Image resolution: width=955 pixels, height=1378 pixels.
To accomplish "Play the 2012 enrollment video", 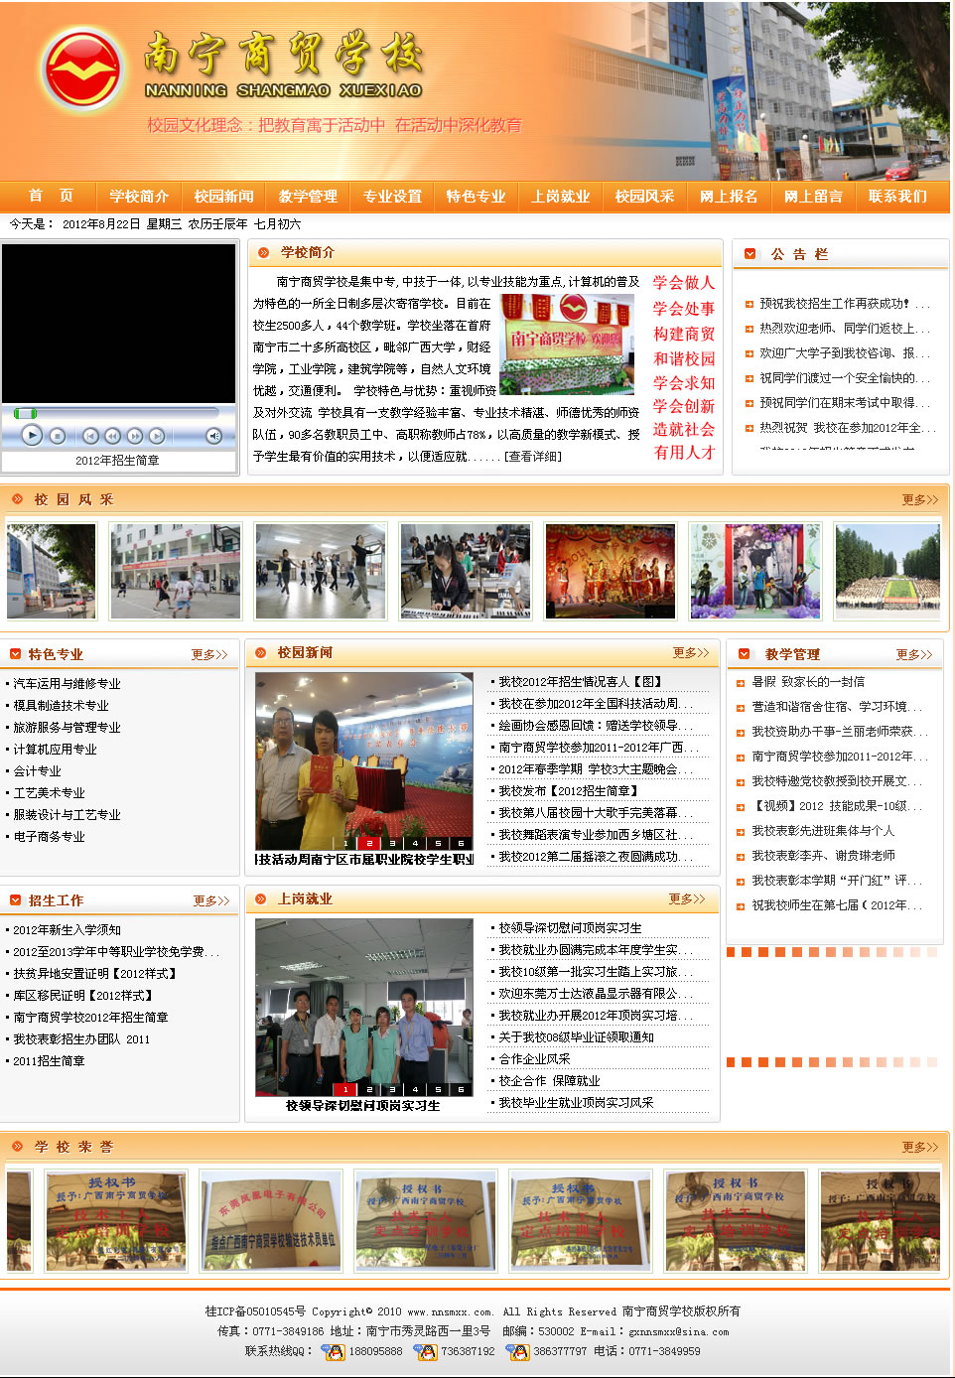I will click(32, 435).
